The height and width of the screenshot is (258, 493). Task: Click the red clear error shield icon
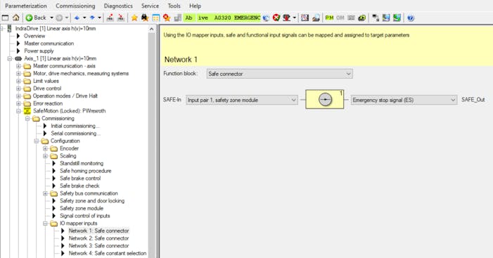tap(276, 18)
